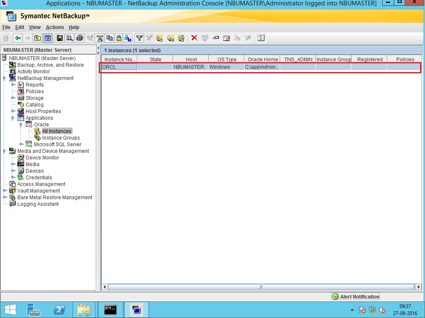Screen dimensions: 425x318
Task: Open the Actions menu
Action: pyautogui.click(x=55, y=27)
